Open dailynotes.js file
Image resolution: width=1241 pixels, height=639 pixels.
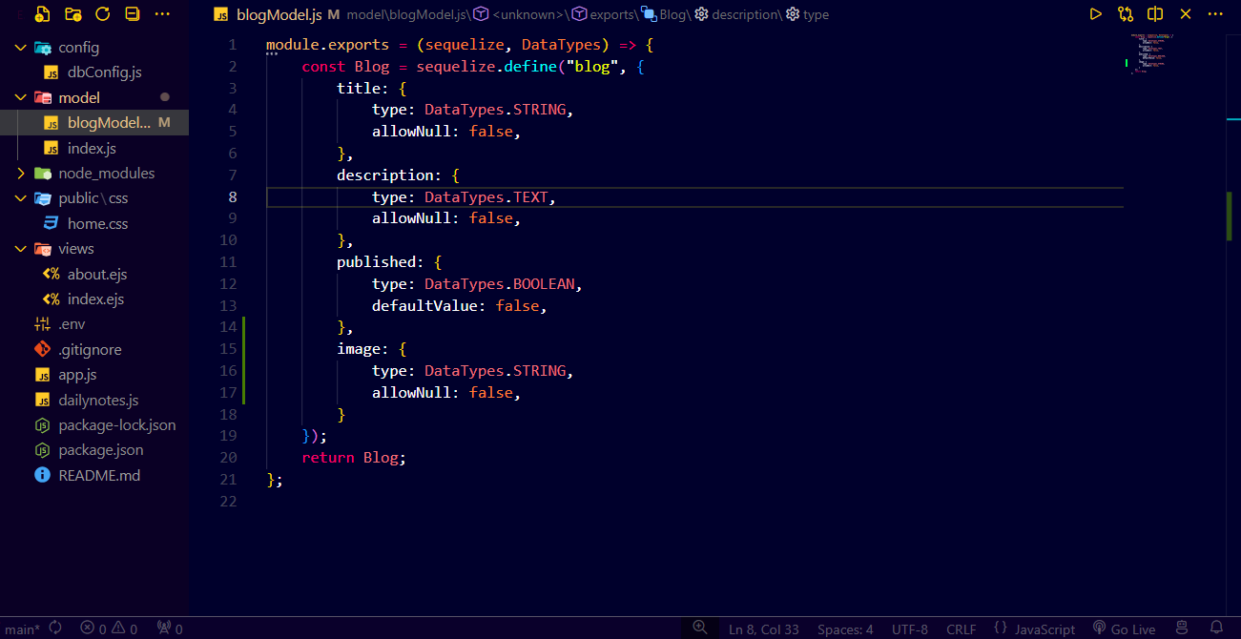pos(94,400)
